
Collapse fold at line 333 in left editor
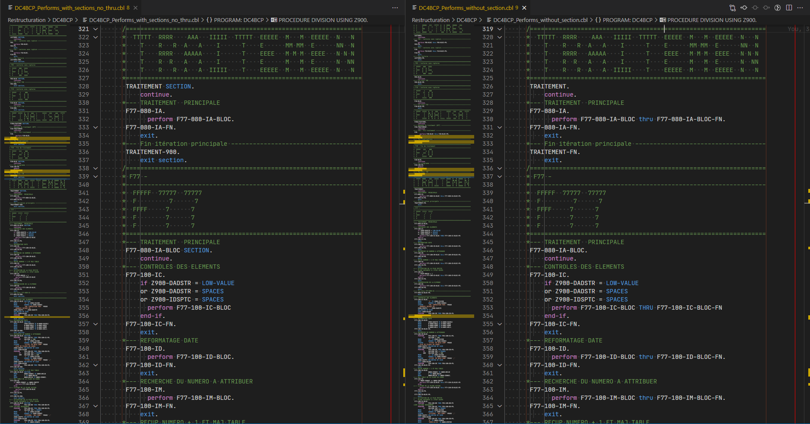click(96, 127)
